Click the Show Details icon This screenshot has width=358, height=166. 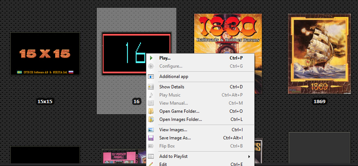(151, 87)
